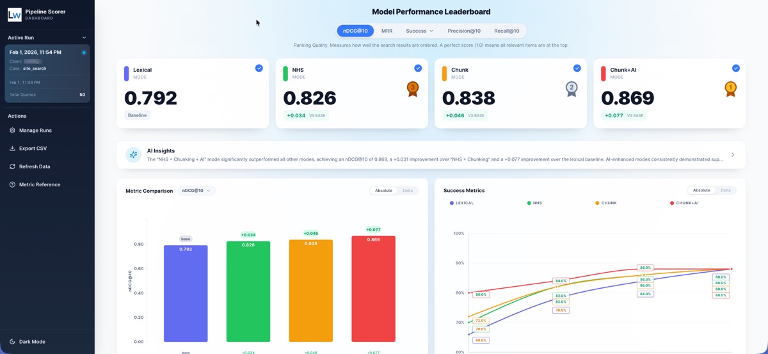
Task: Click the +0.034 vs base badge on NHS card
Action: pos(306,116)
